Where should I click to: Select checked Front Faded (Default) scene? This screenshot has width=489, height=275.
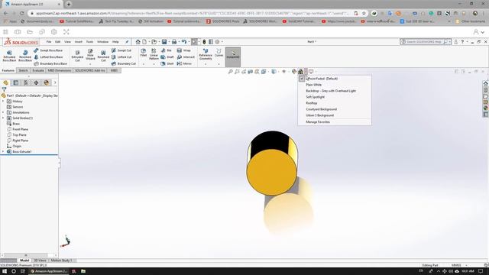(335, 79)
